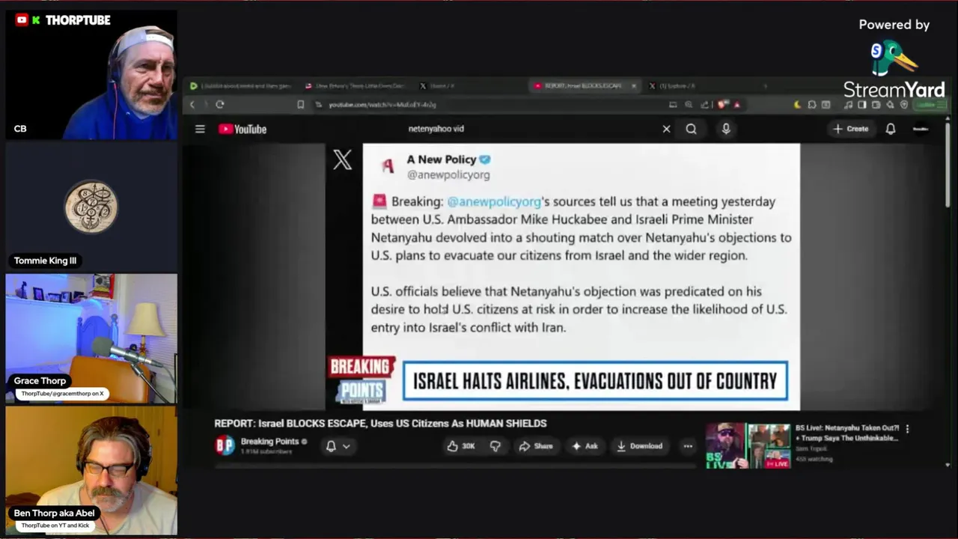Click the moon extension icon in toolbar
The width and height of the screenshot is (958, 539).
797,105
